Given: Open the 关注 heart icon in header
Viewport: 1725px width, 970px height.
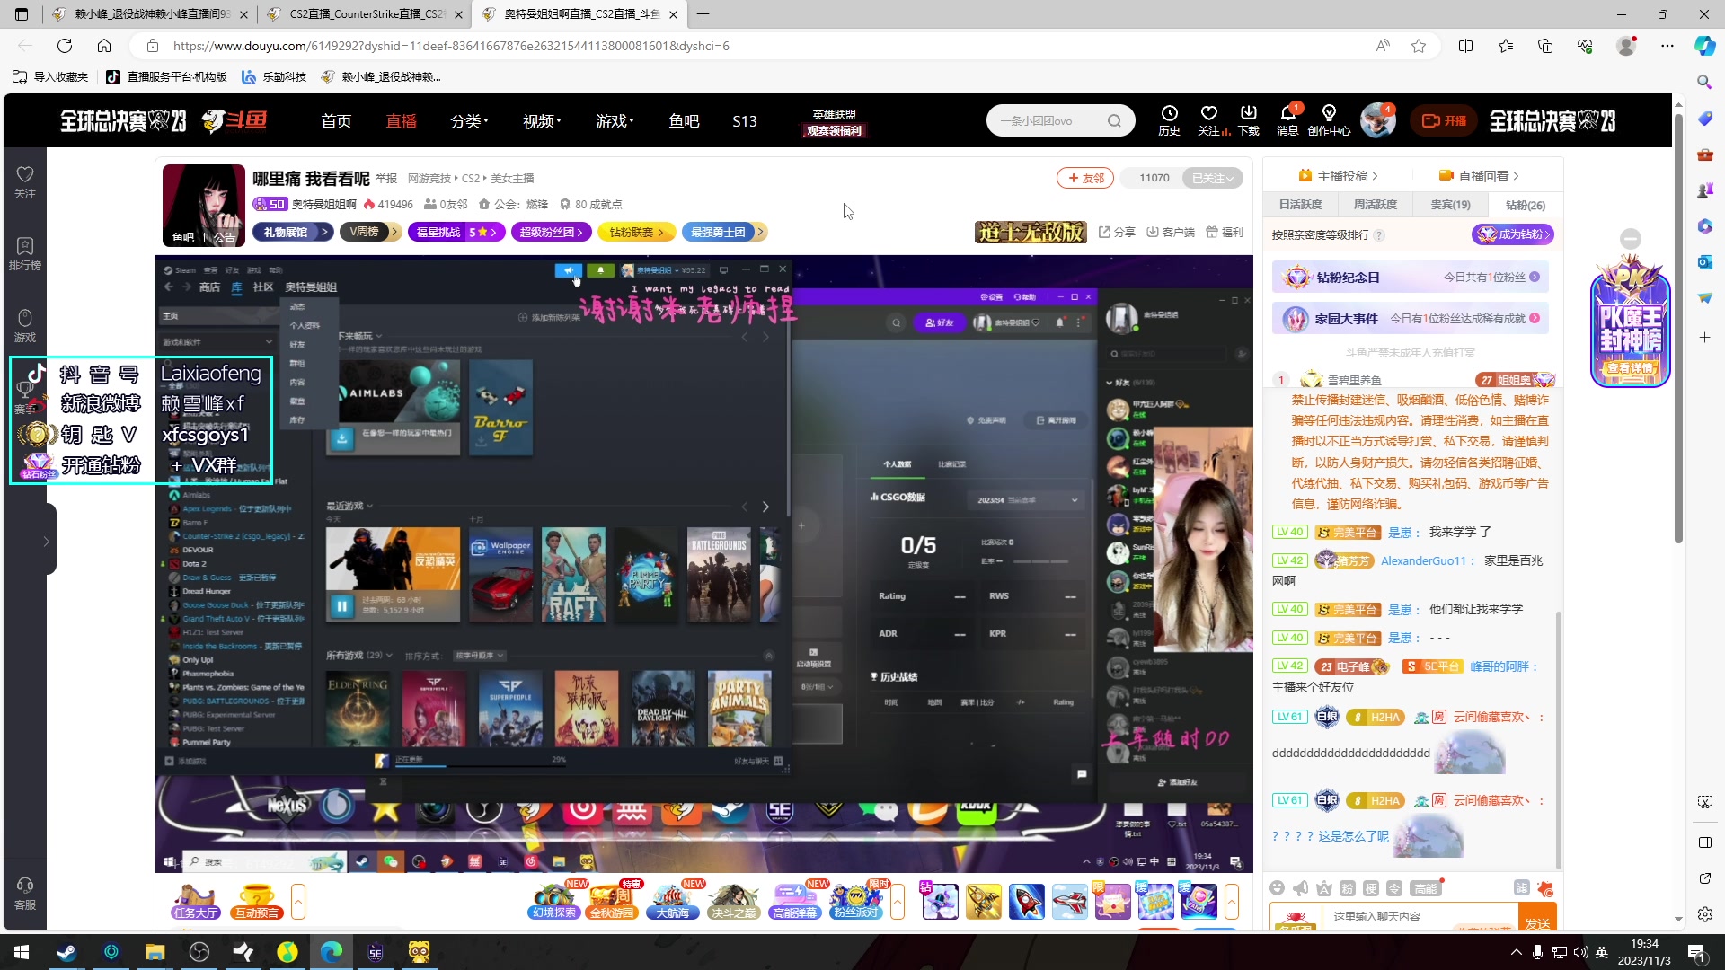Looking at the screenshot, I should click(1210, 119).
